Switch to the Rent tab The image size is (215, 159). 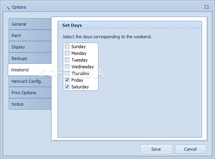pos(30,36)
